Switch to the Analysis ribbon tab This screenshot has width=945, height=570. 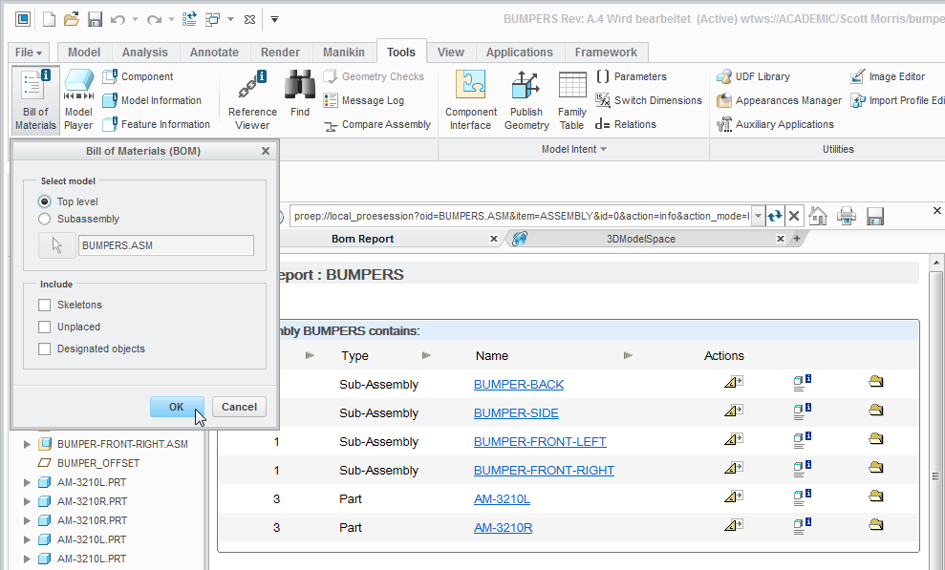[144, 53]
